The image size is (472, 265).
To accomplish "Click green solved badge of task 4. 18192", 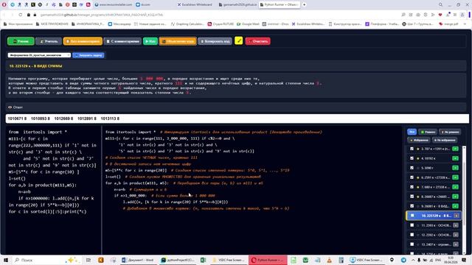I will pos(456,158).
